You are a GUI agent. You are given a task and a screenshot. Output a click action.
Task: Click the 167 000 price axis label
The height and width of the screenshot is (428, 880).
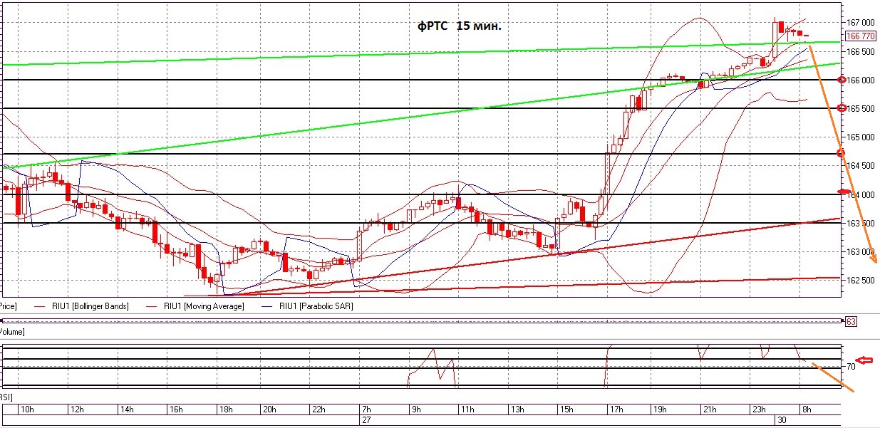click(860, 23)
